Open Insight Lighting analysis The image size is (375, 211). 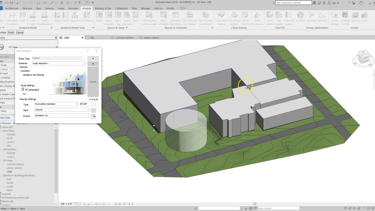point(355,17)
